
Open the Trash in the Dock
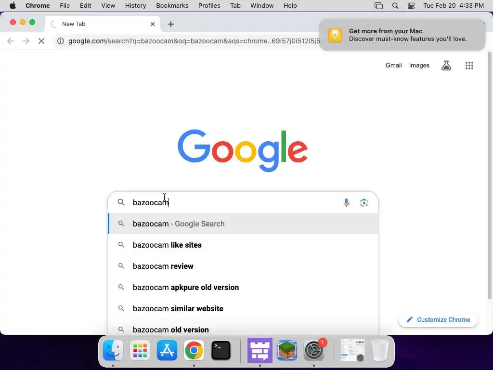click(380, 350)
